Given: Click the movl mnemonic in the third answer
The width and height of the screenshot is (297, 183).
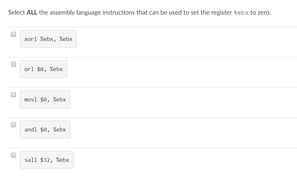Looking at the screenshot, I should click(x=31, y=99).
